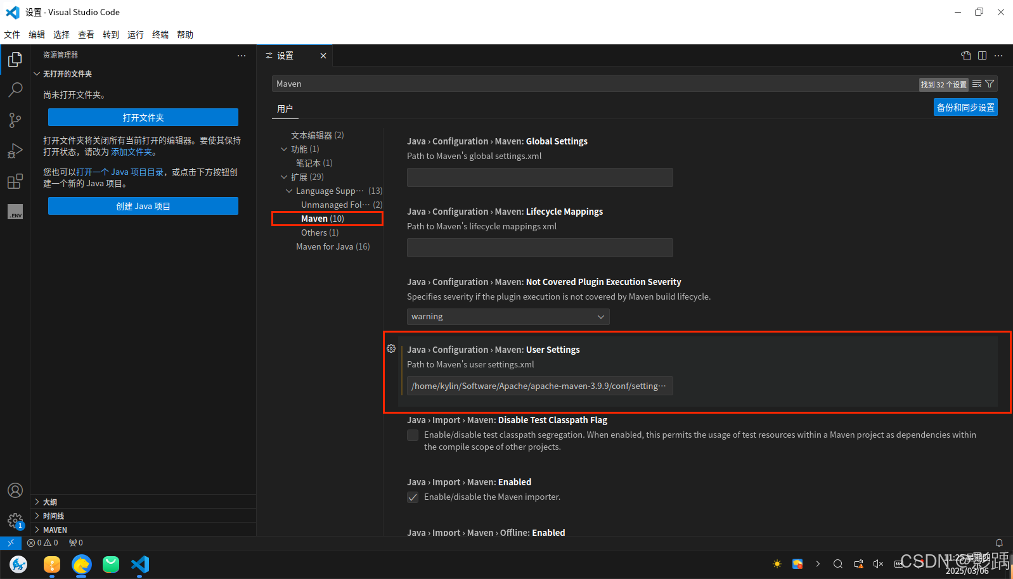This screenshot has width=1013, height=579.
Task: Open the Extensions view
Action: tap(15, 181)
